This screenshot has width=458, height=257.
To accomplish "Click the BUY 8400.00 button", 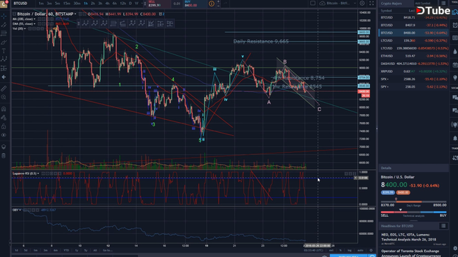I will 195,4.
